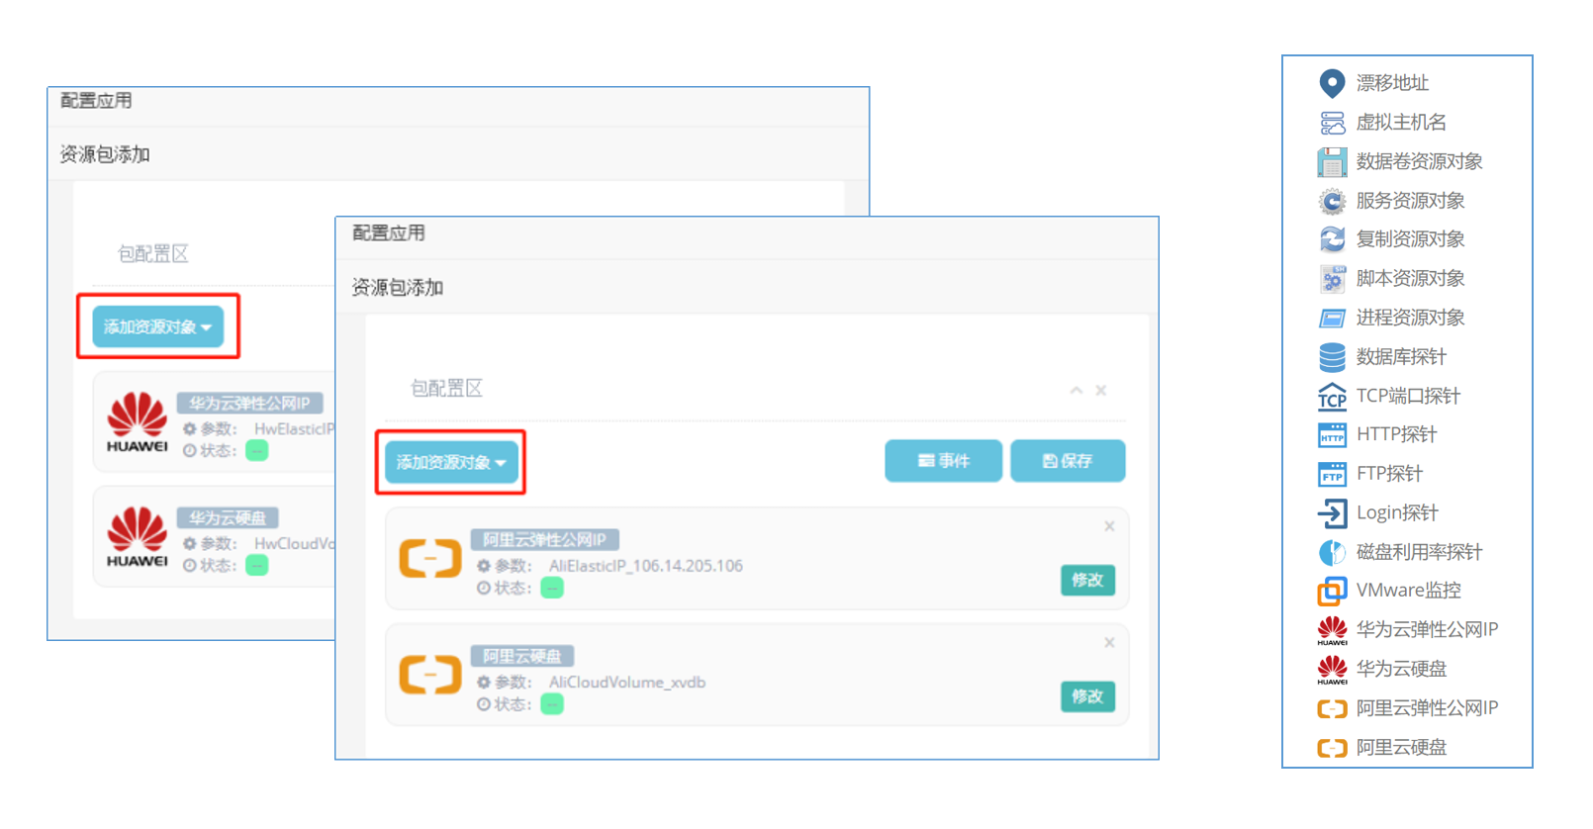
Task: Choose the 数据库探针 database icon
Action: pyautogui.click(x=1332, y=357)
